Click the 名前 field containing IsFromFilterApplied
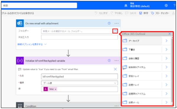This screenshot has height=109, width=177. point(79,77)
